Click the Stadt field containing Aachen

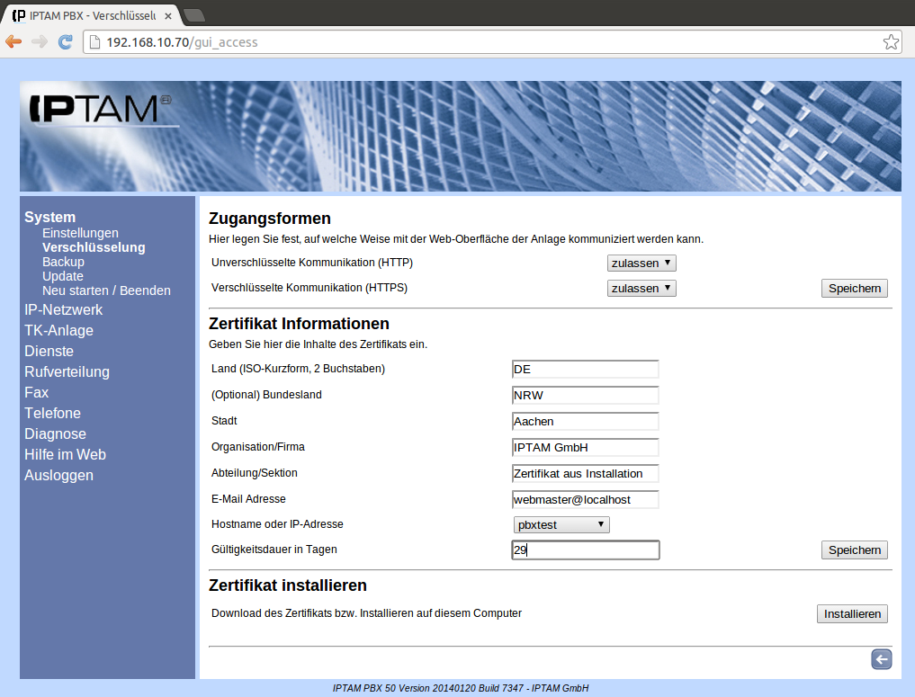tap(585, 422)
